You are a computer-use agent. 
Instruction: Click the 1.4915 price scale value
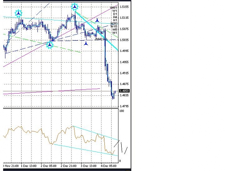[x=124, y=73]
